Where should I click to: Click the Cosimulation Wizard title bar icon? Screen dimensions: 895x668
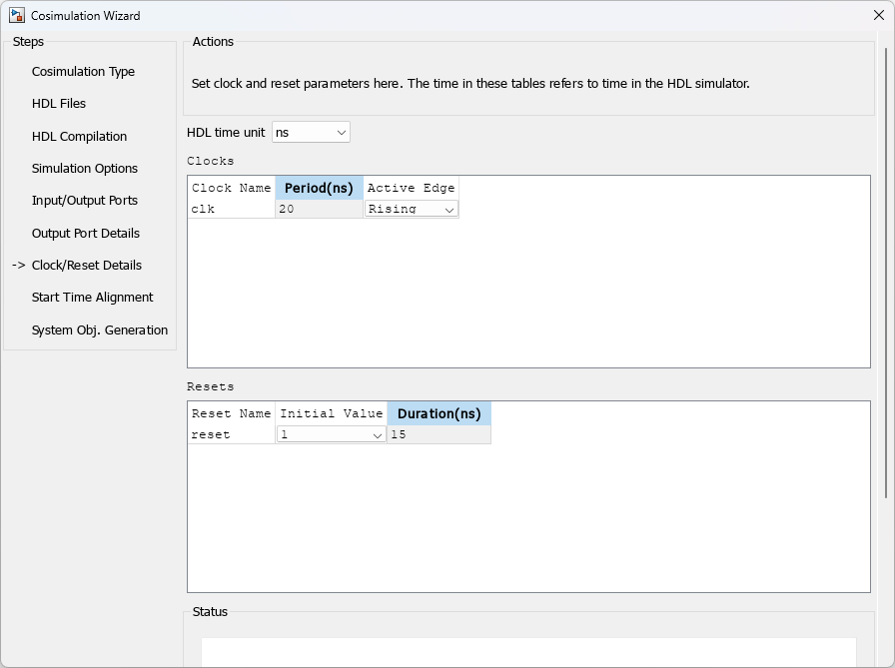coord(17,16)
